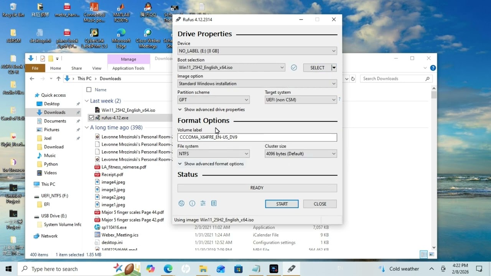Select LA_fitness_reimerse.pdf file
The height and width of the screenshot is (276, 491).
coord(124,167)
